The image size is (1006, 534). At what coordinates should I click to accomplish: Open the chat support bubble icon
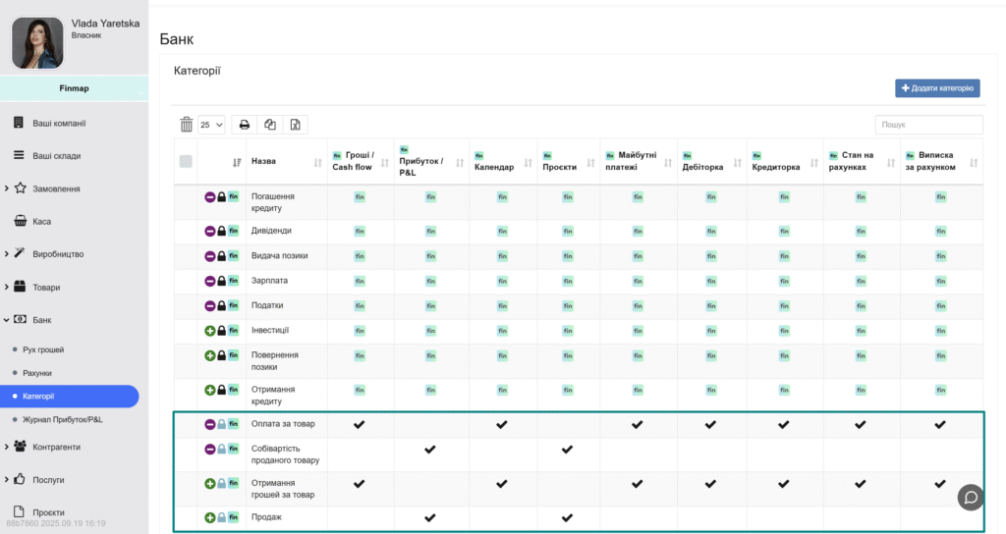pos(970,497)
